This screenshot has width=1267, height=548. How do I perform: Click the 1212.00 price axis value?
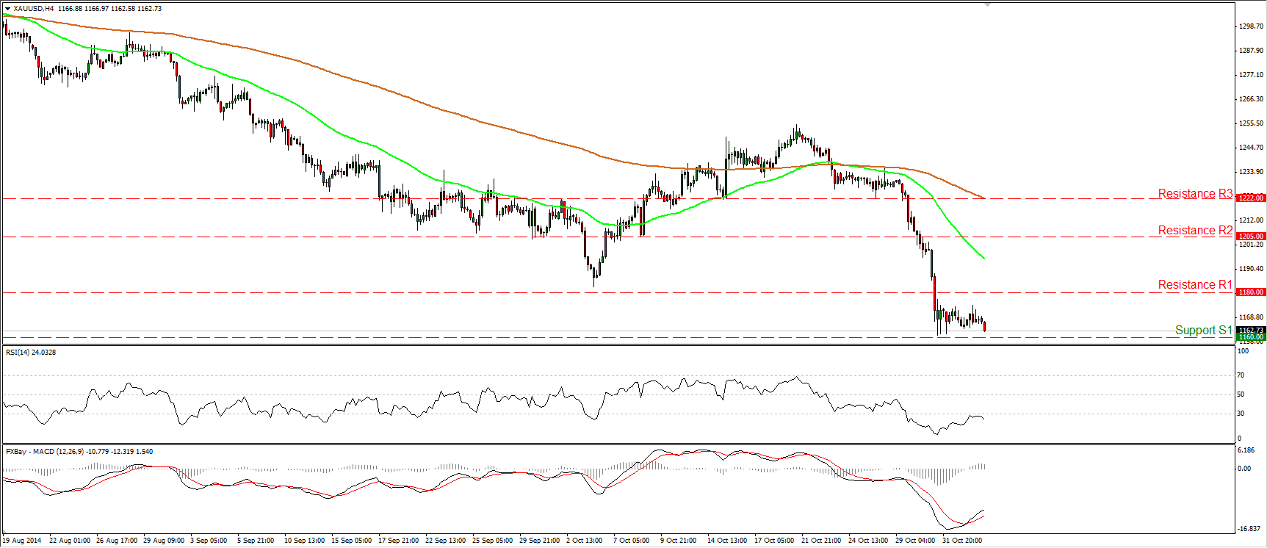point(1251,220)
